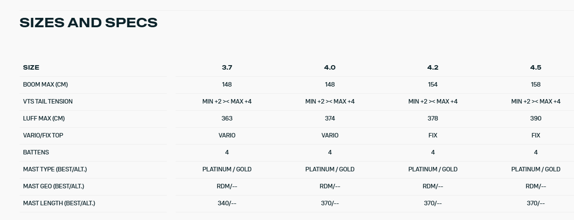
Task: Select the luff max value 390
Action: pyautogui.click(x=536, y=118)
